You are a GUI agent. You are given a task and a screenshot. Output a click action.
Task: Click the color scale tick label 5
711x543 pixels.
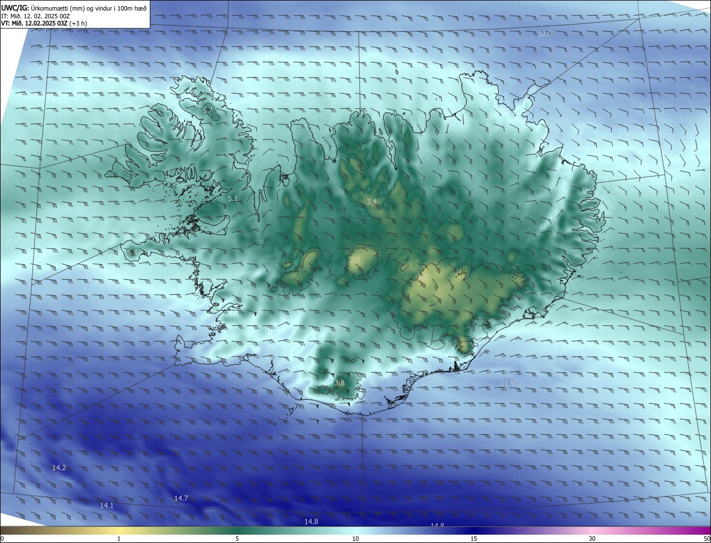(x=237, y=539)
